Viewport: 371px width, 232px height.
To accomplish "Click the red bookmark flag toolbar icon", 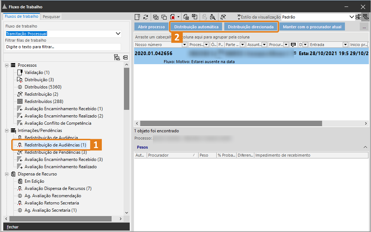I will 173,17.
